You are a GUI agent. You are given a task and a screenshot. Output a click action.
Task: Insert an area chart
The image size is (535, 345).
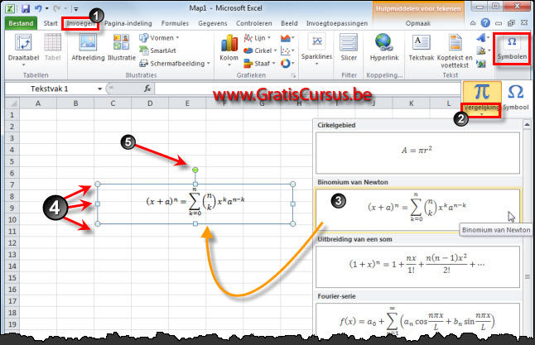(x=287, y=38)
